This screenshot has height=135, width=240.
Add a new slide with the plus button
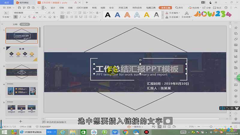21,121
